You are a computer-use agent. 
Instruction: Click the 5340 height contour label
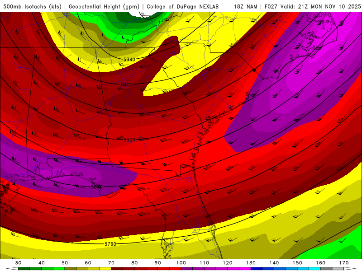tap(129, 60)
